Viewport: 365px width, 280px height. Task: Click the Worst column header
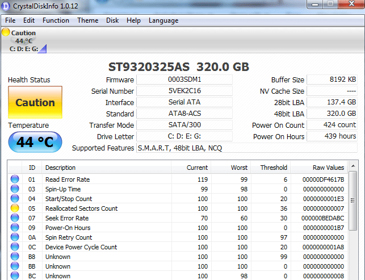point(230,168)
